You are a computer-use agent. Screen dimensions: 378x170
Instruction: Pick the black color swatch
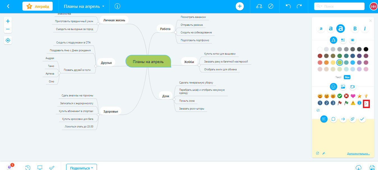click(x=366, y=49)
